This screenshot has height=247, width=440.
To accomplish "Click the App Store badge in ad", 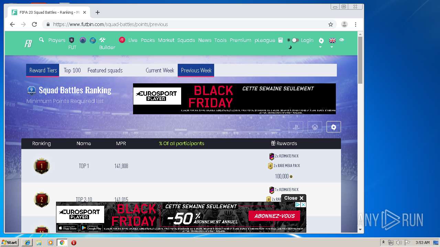I will coord(67,228).
